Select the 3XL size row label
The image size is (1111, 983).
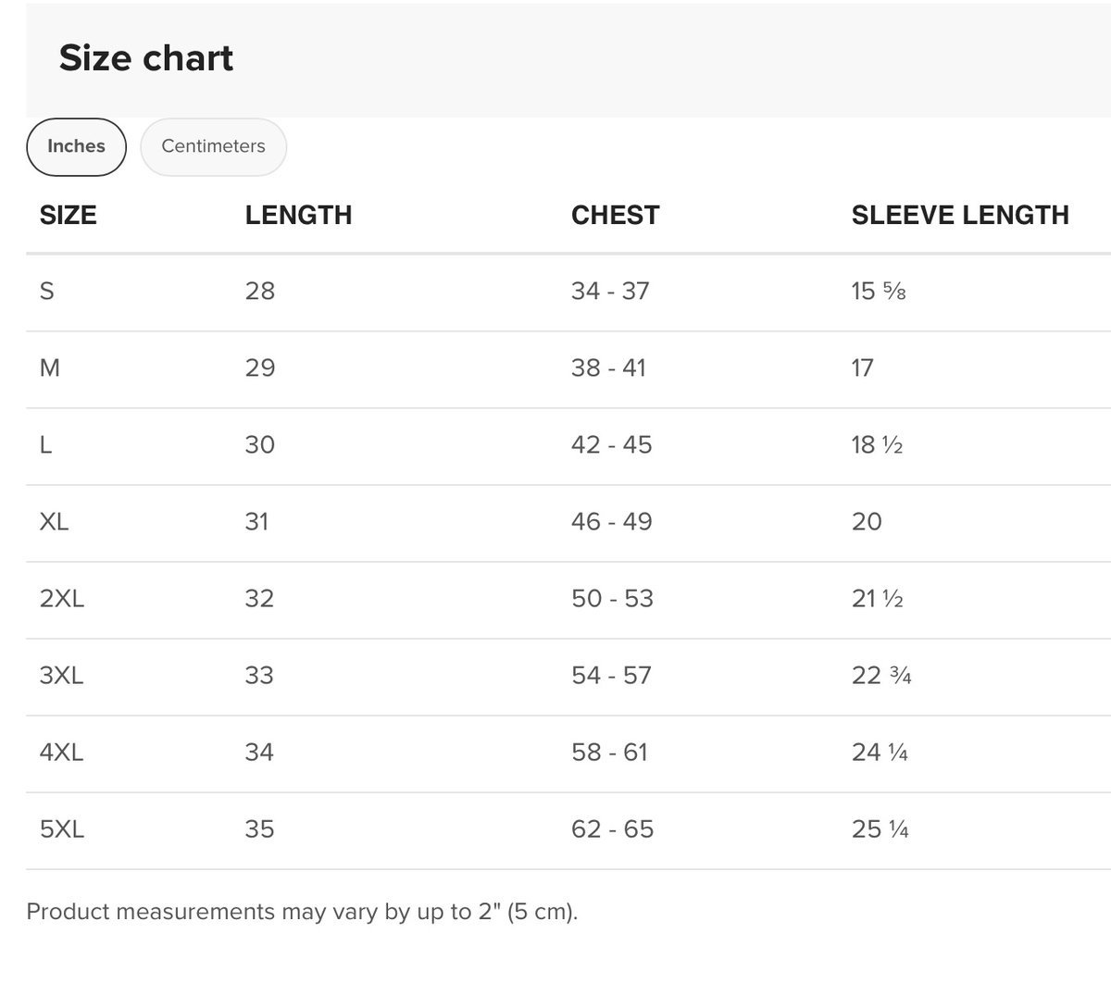(x=61, y=675)
